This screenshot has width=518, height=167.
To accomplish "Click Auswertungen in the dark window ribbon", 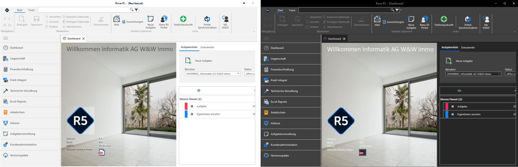I will pos(394,21).
